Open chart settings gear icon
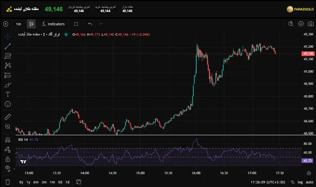The width and height of the screenshot is (316, 187). 301,24
